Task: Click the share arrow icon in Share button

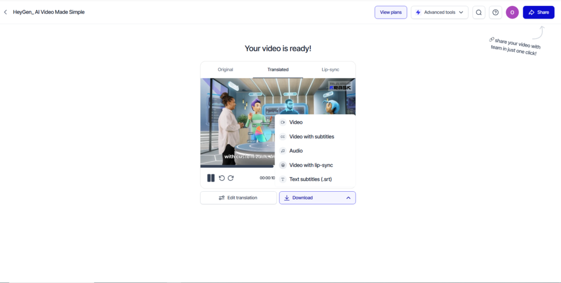Action: [531, 12]
